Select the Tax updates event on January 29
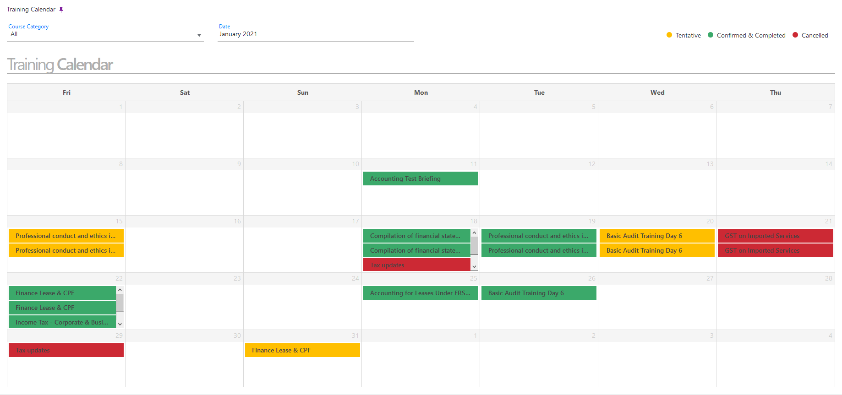The image size is (842, 395). click(66, 350)
